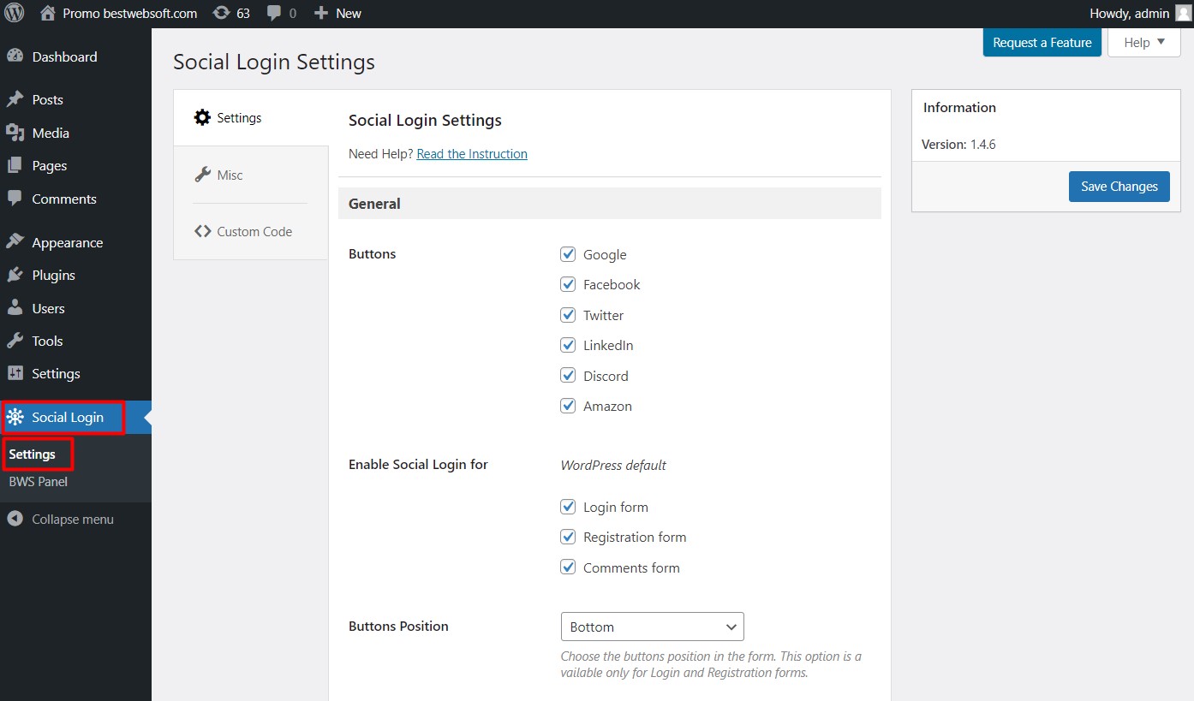
Task: Switch to the Custom Code tab
Action: pos(250,231)
